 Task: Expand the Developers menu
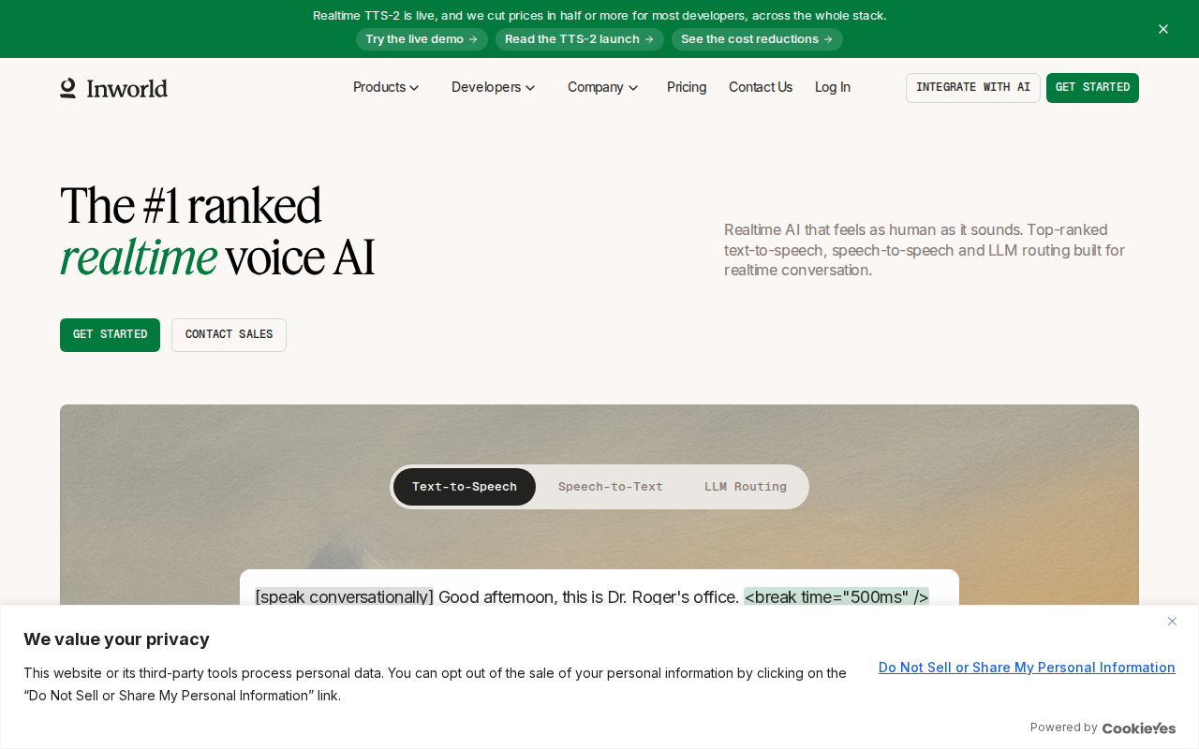tap(494, 87)
